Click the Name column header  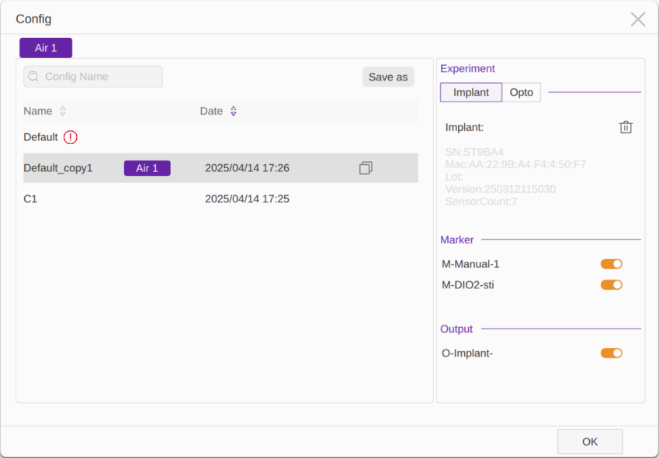pos(38,111)
